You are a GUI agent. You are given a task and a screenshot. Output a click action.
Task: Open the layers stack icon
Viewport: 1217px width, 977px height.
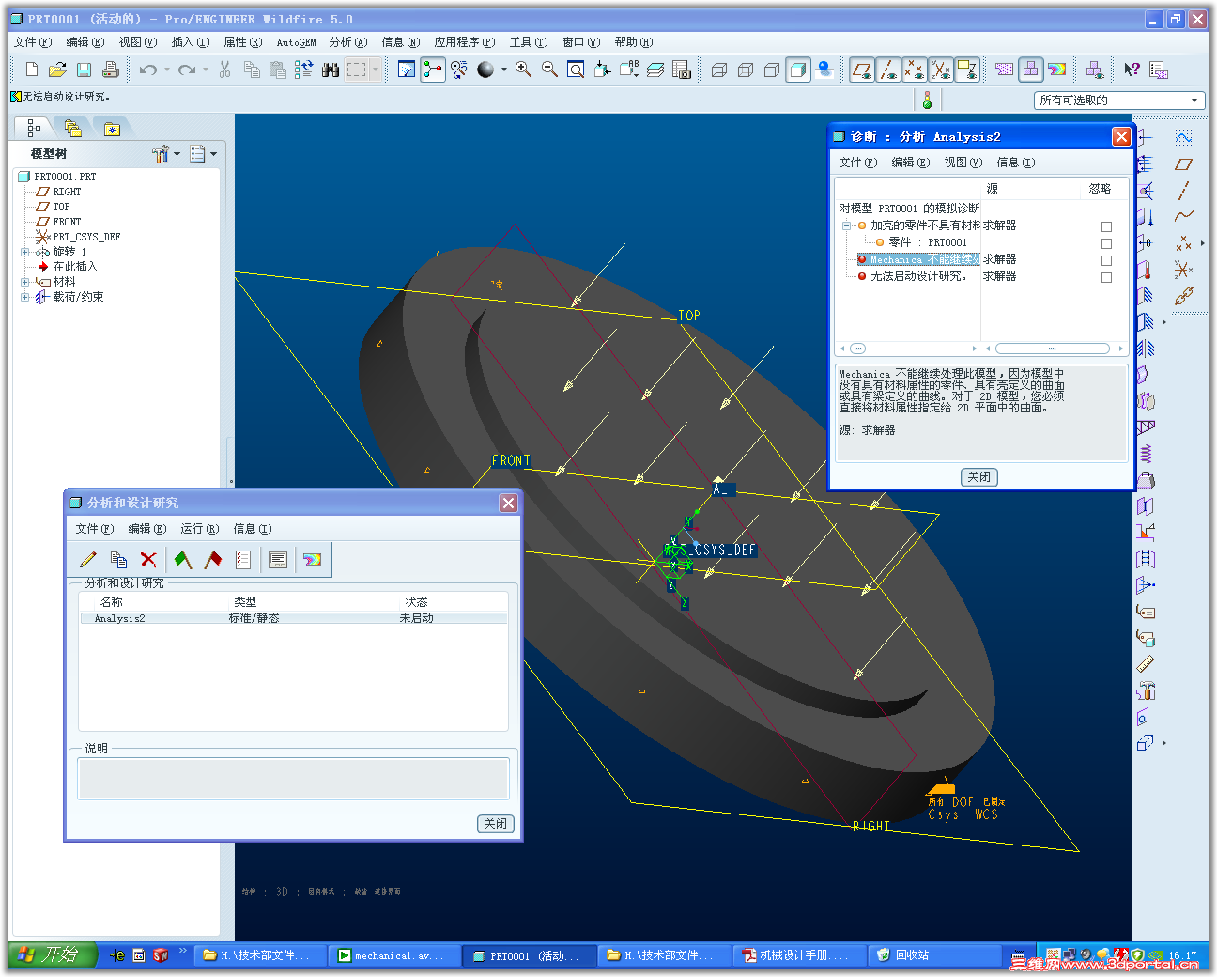click(655, 70)
